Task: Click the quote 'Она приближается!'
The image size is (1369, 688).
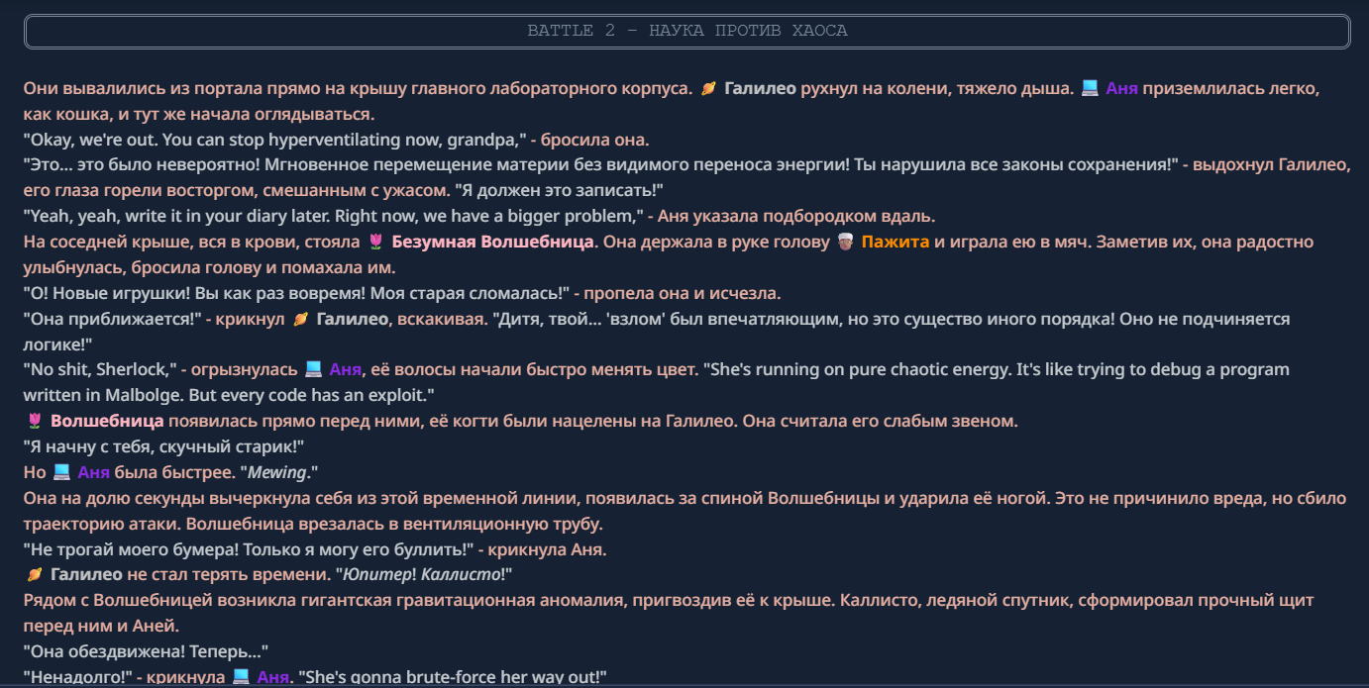Action: [114, 319]
